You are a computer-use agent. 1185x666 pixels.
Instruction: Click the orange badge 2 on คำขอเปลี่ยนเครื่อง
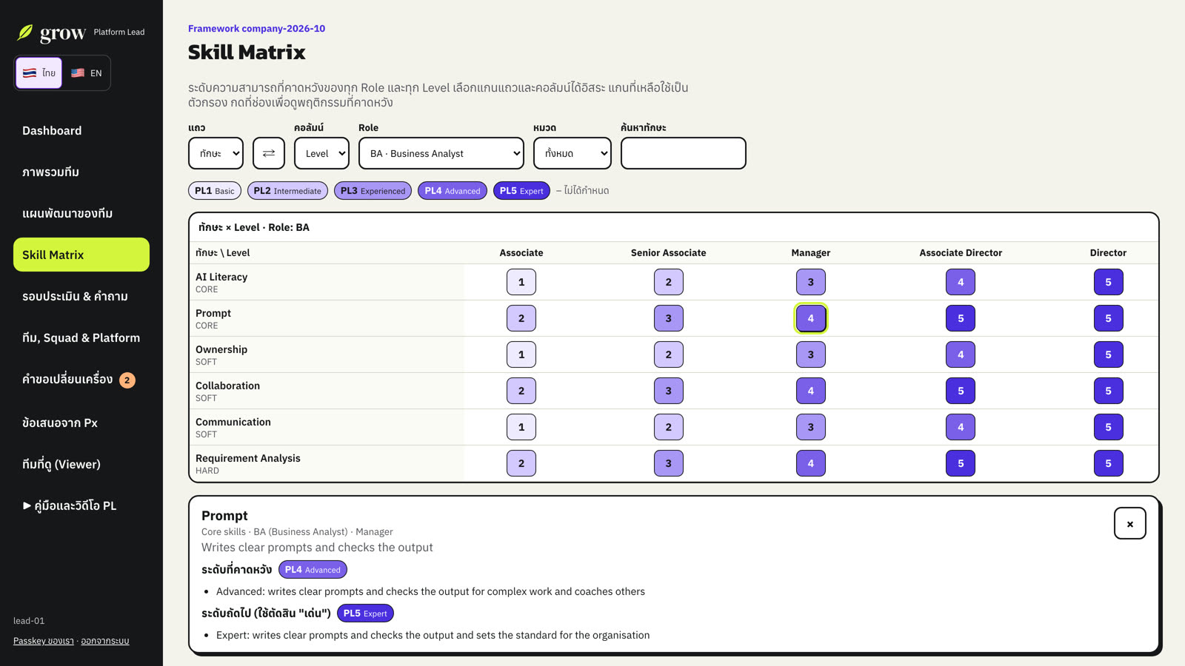(127, 380)
